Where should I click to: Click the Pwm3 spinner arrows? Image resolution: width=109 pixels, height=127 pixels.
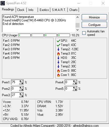coord(21,95)
